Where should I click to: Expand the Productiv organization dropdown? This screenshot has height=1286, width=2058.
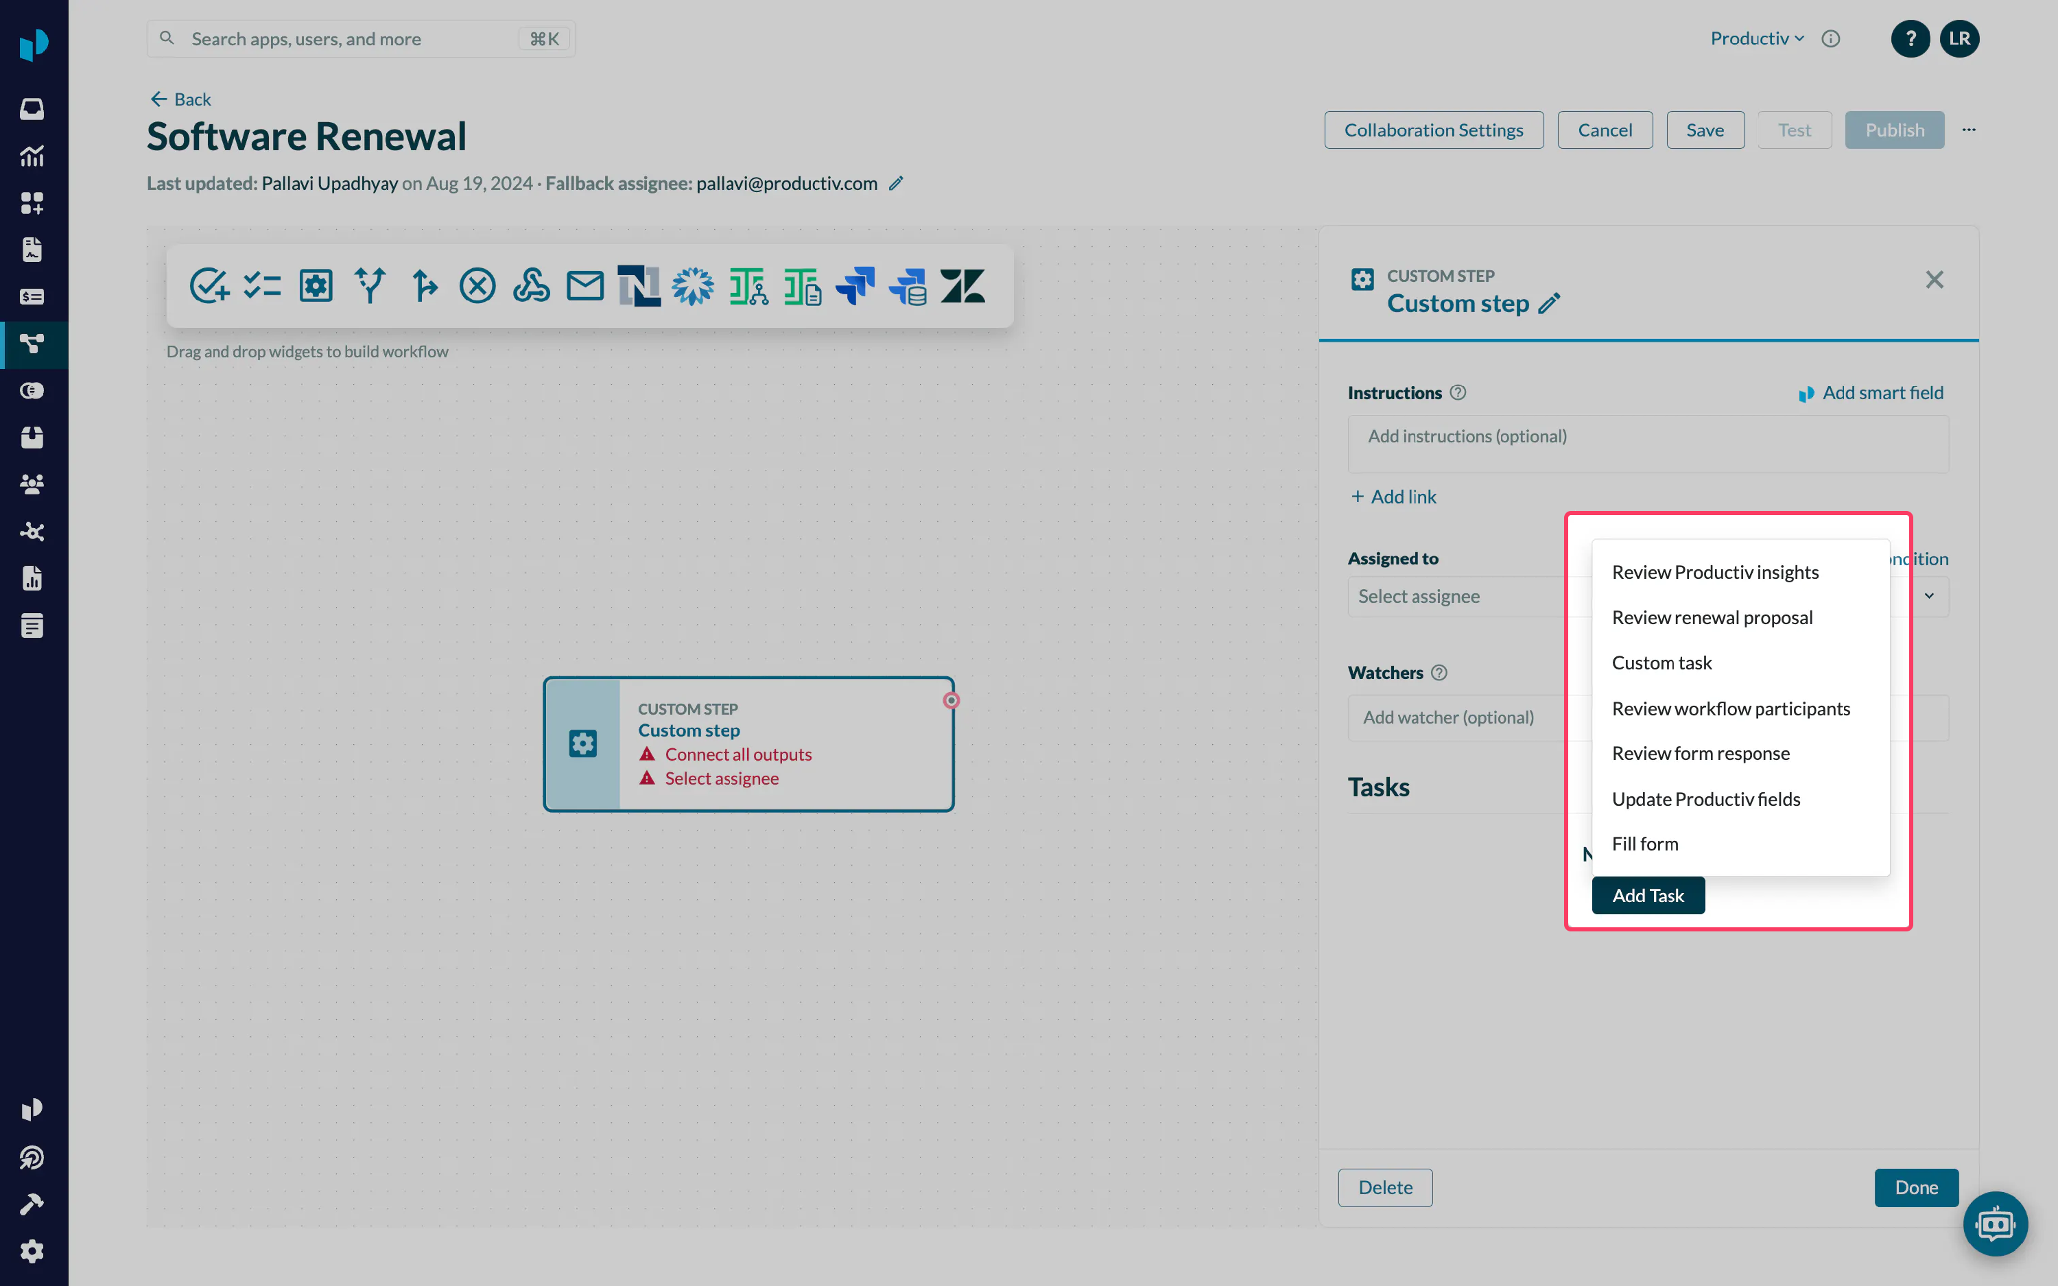point(1756,39)
